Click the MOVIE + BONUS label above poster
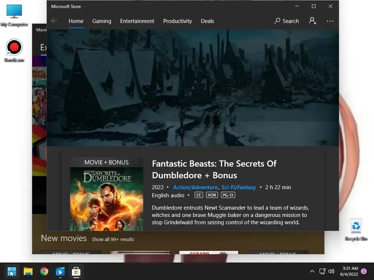 tap(106, 162)
